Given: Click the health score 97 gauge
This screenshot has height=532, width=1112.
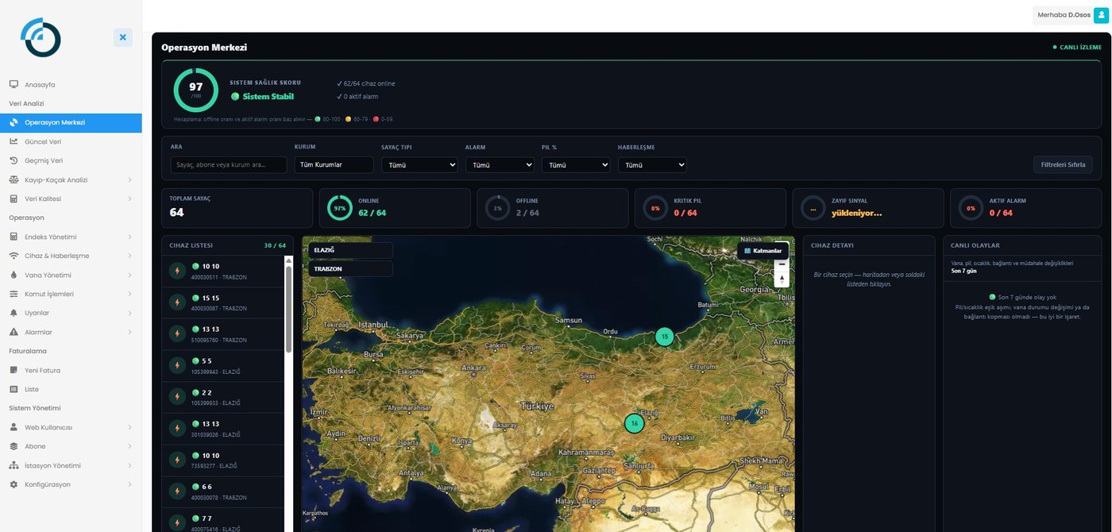Looking at the screenshot, I should pos(195,90).
